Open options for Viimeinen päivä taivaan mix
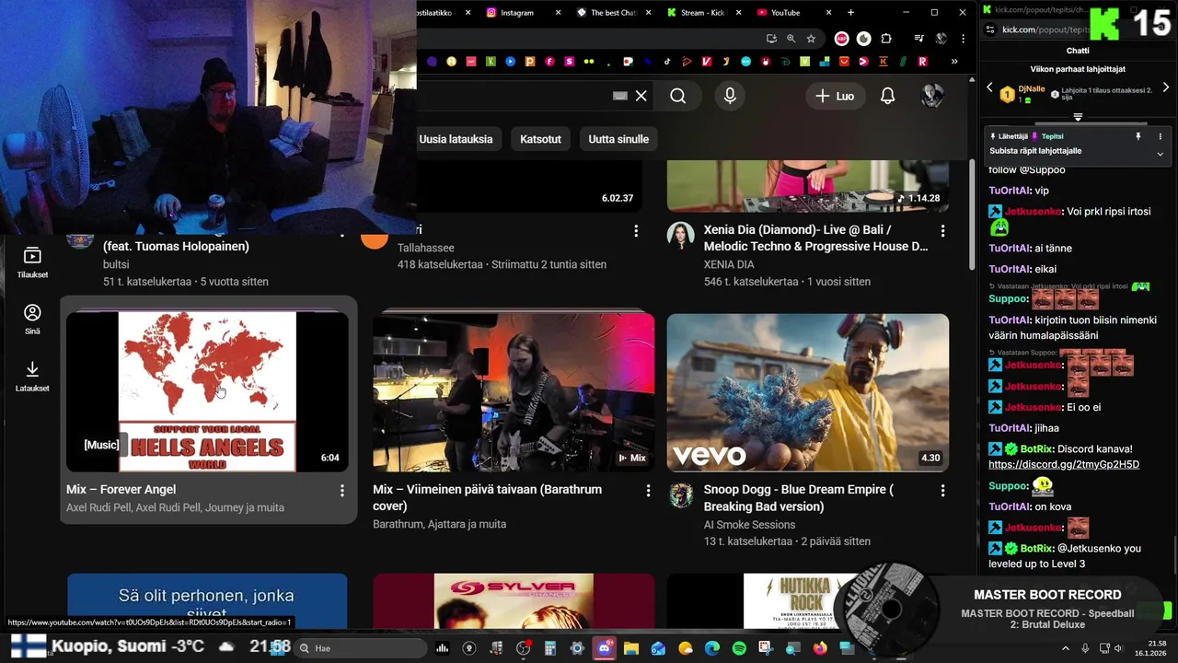This screenshot has height=663, width=1178. [x=648, y=491]
